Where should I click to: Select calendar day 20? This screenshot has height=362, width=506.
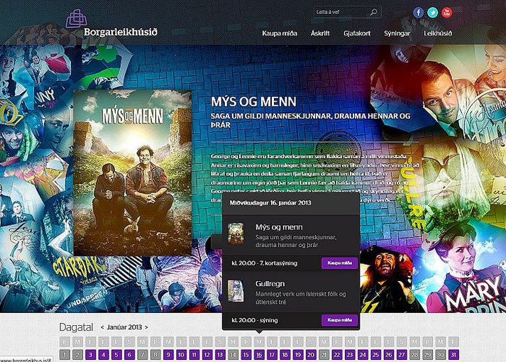point(311,355)
